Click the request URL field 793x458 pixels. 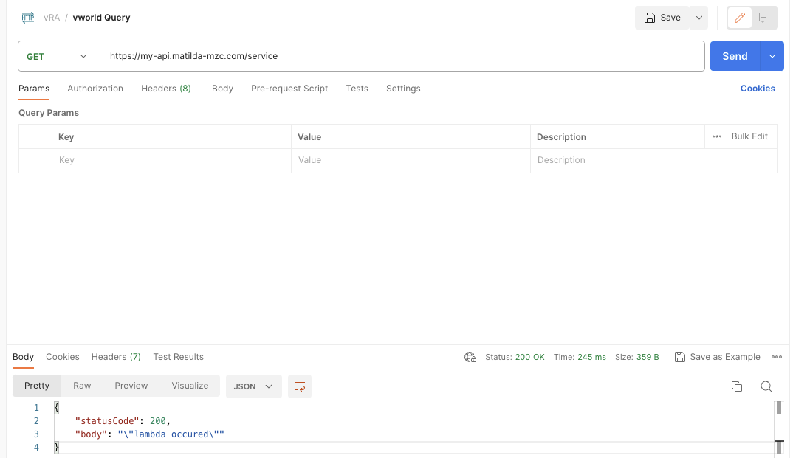402,56
